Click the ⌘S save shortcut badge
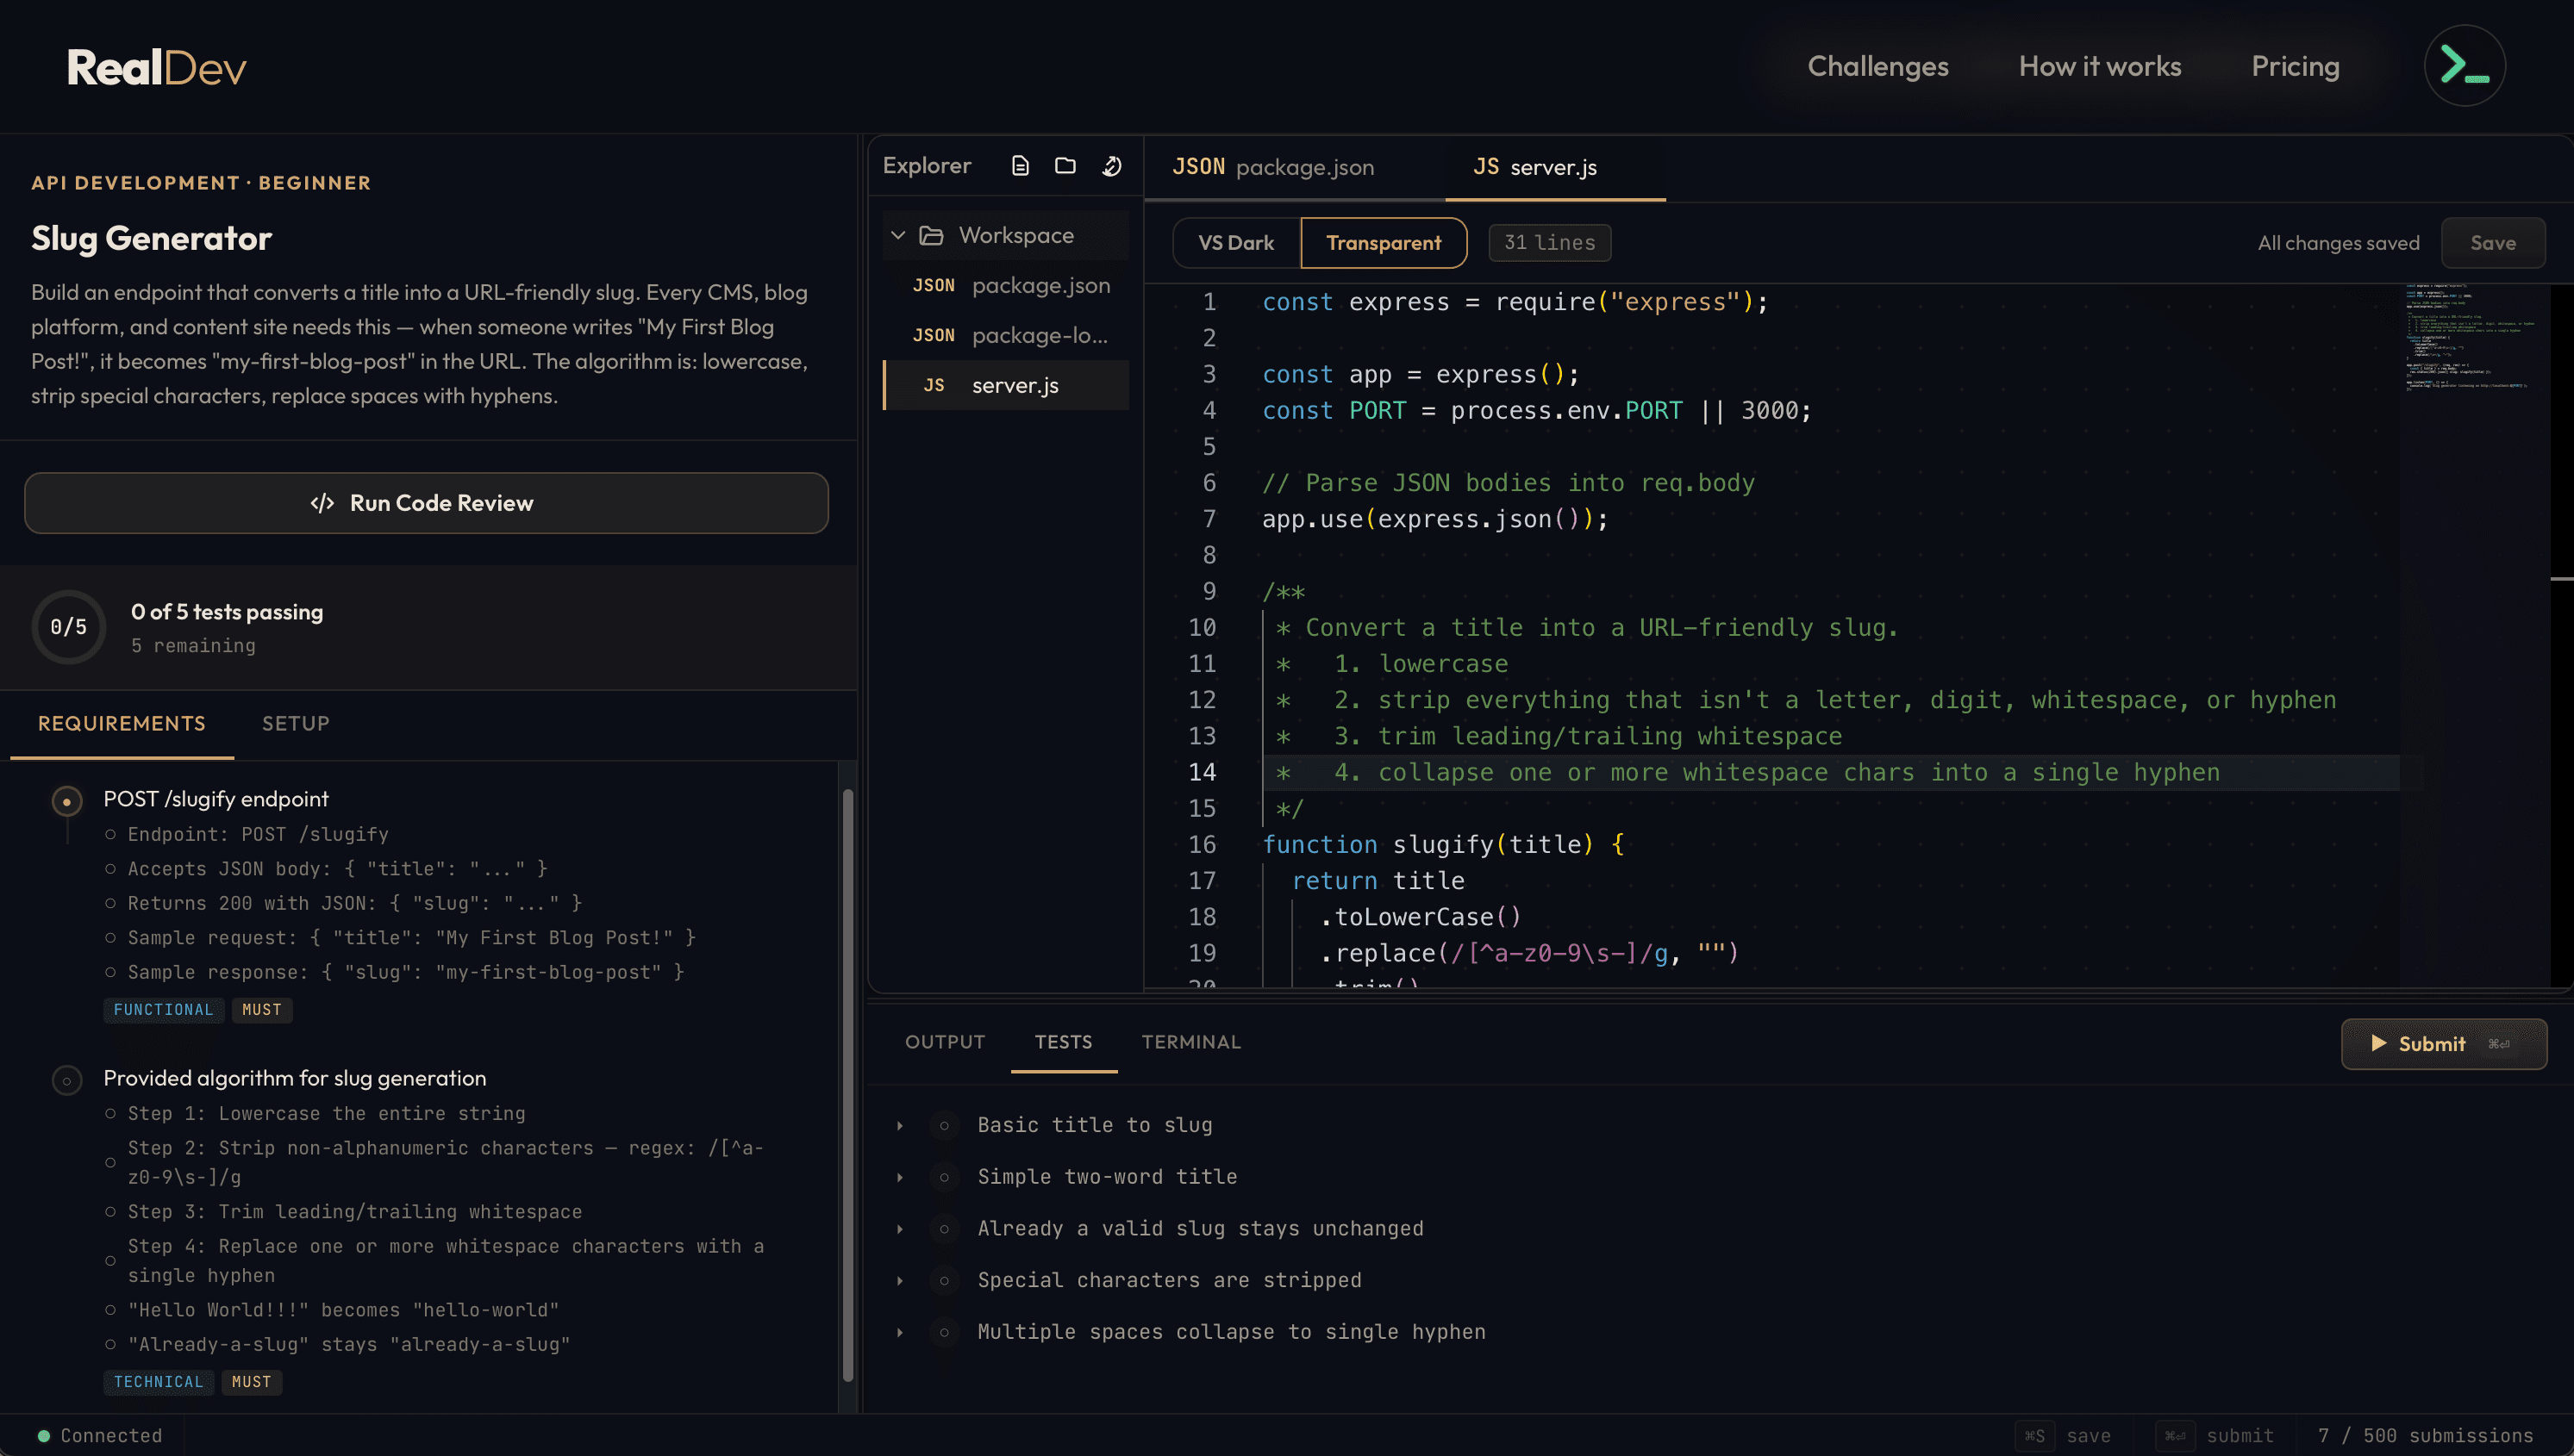The image size is (2574, 1456). pyautogui.click(x=2034, y=1436)
